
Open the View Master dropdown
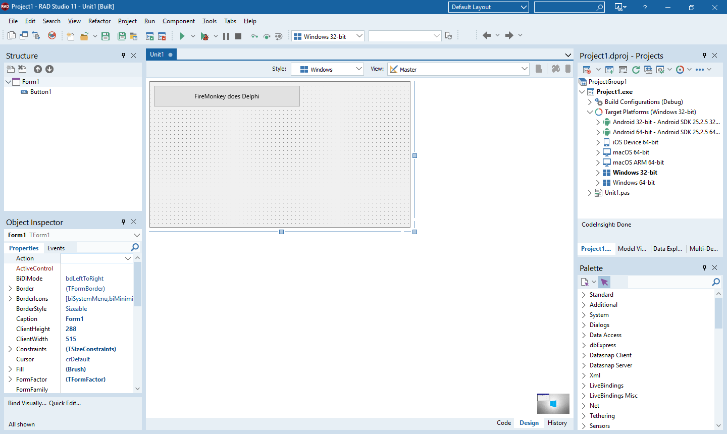tap(524, 69)
